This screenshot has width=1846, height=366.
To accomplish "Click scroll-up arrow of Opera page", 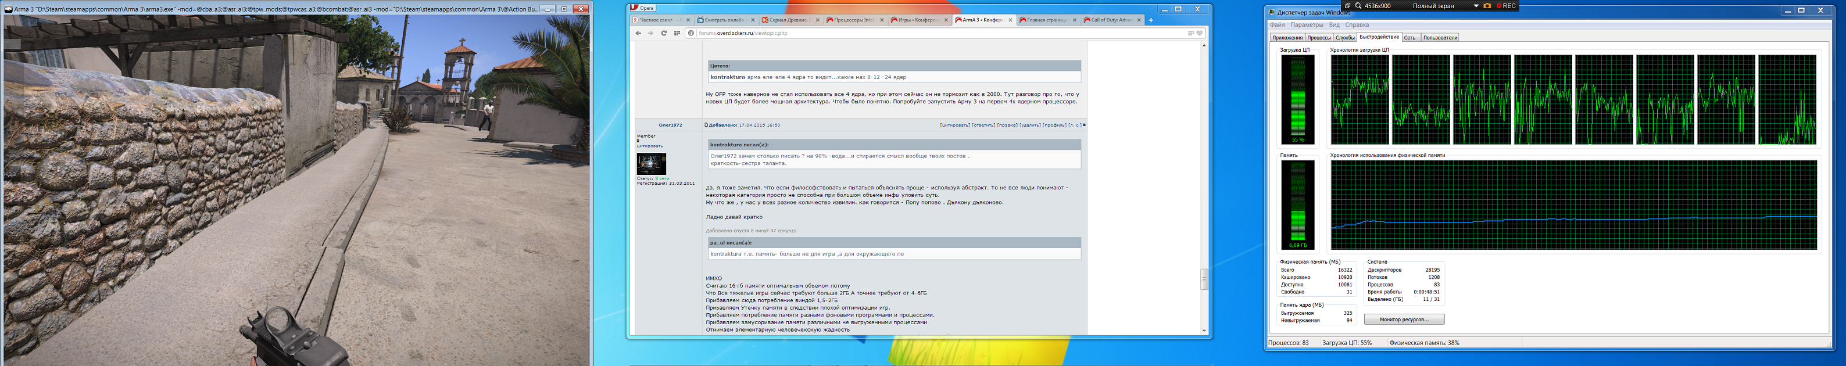I will [1204, 45].
